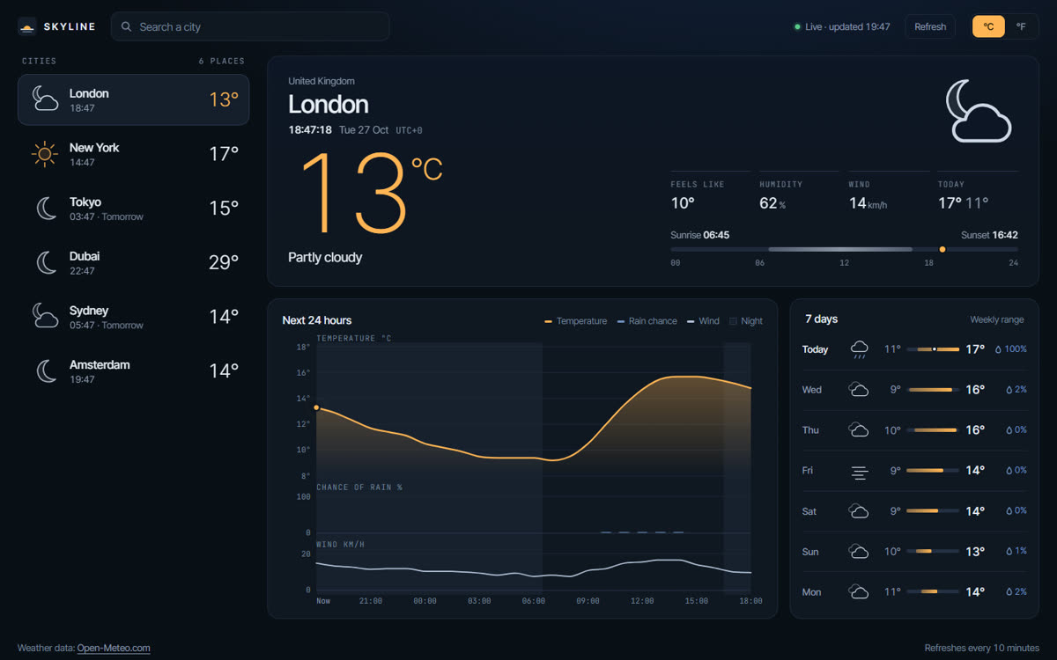
Task: Click Wednesday's cloud forecast icon
Action: [x=859, y=390]
